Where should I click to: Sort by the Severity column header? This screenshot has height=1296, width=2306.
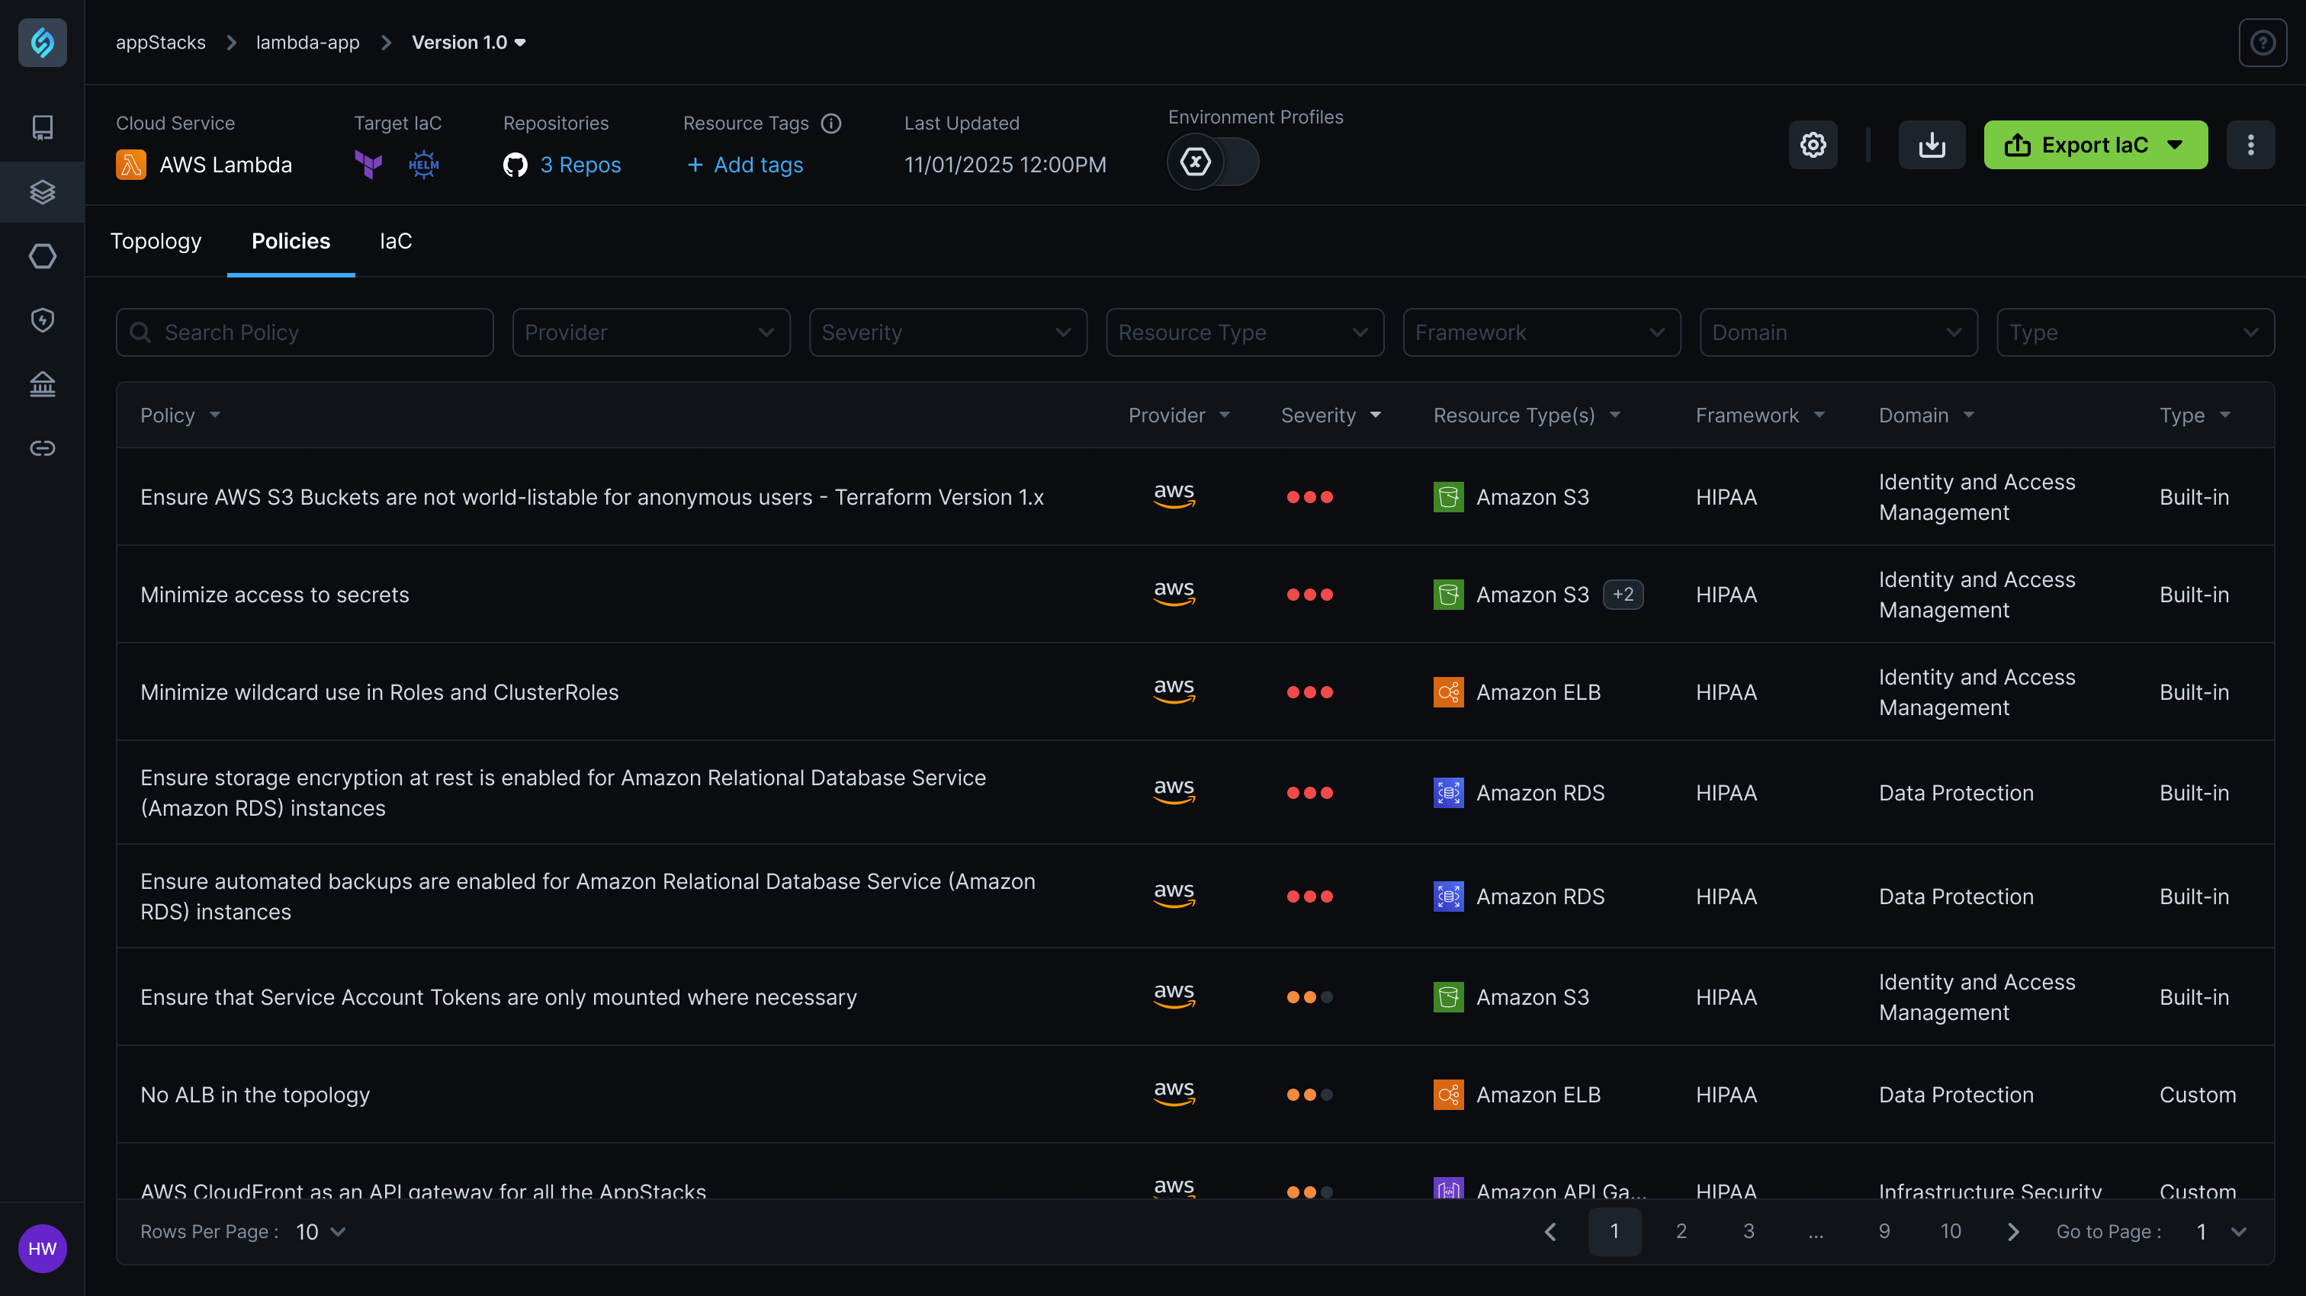[1331, 415]
